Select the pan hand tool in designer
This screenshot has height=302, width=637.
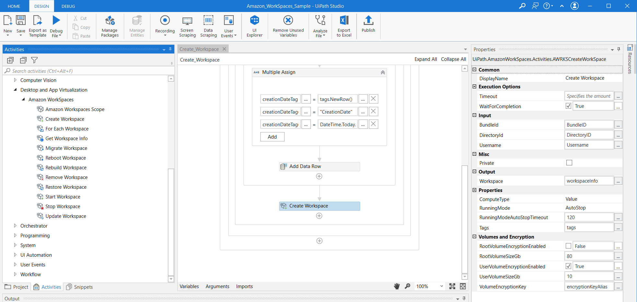(397, 286)
